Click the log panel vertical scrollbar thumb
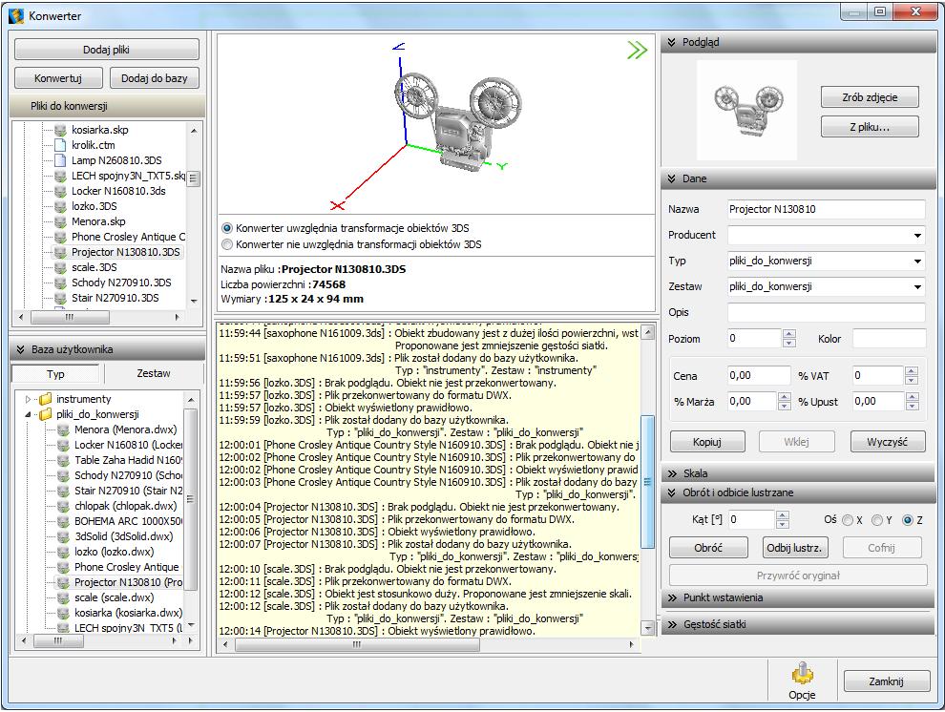 click(648, 482)
